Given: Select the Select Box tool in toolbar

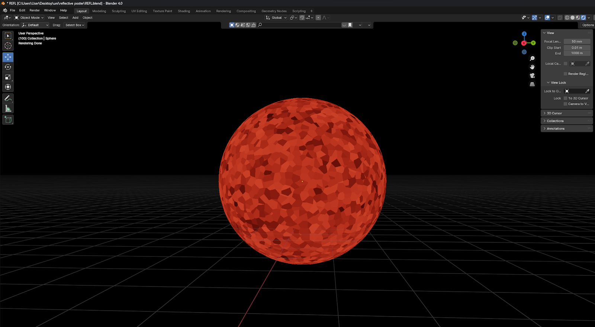Looking at the screenshot, I should 8,36.
